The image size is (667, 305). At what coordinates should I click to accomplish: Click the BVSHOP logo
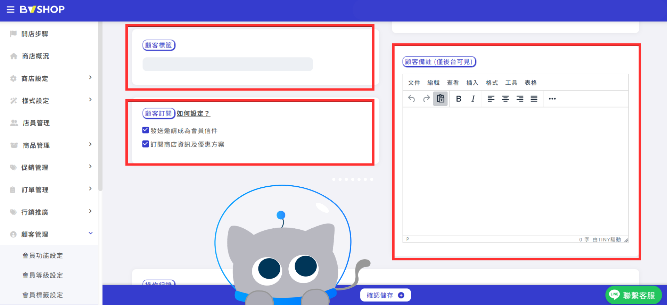[42, 9]
